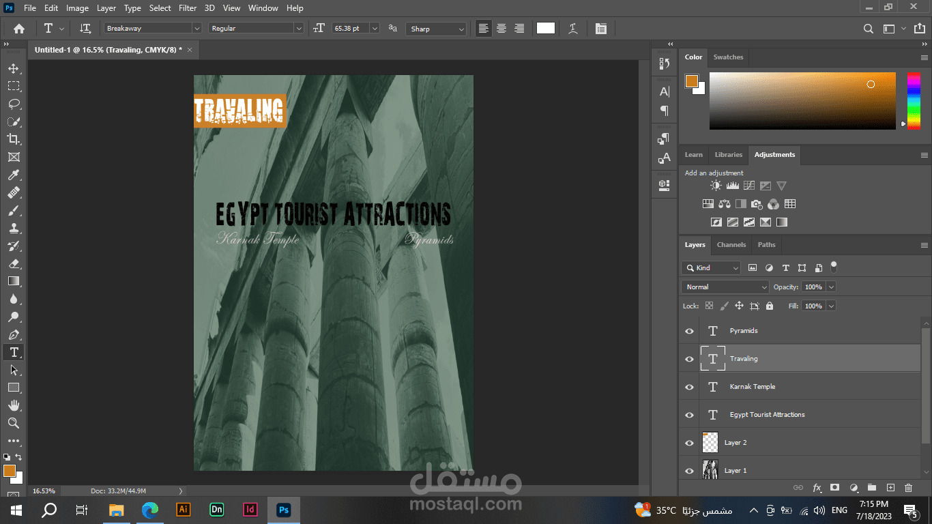Select the Horizontal Type tool

click(14, 352)
